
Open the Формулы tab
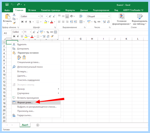tap(70, 10)
